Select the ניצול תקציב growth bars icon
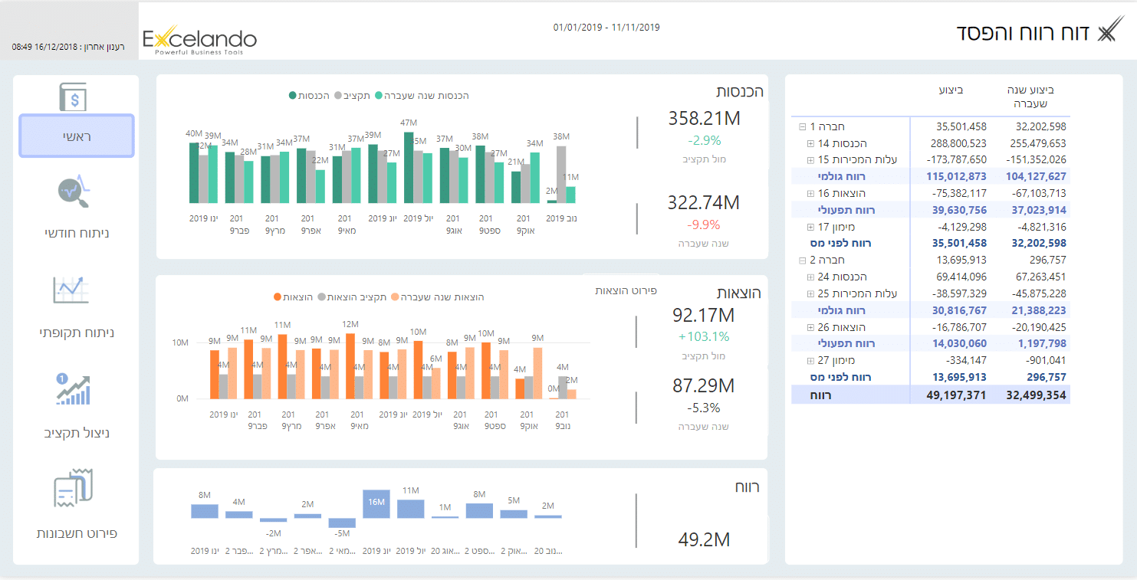This screenshot has height=580, width=1137. 74,389
